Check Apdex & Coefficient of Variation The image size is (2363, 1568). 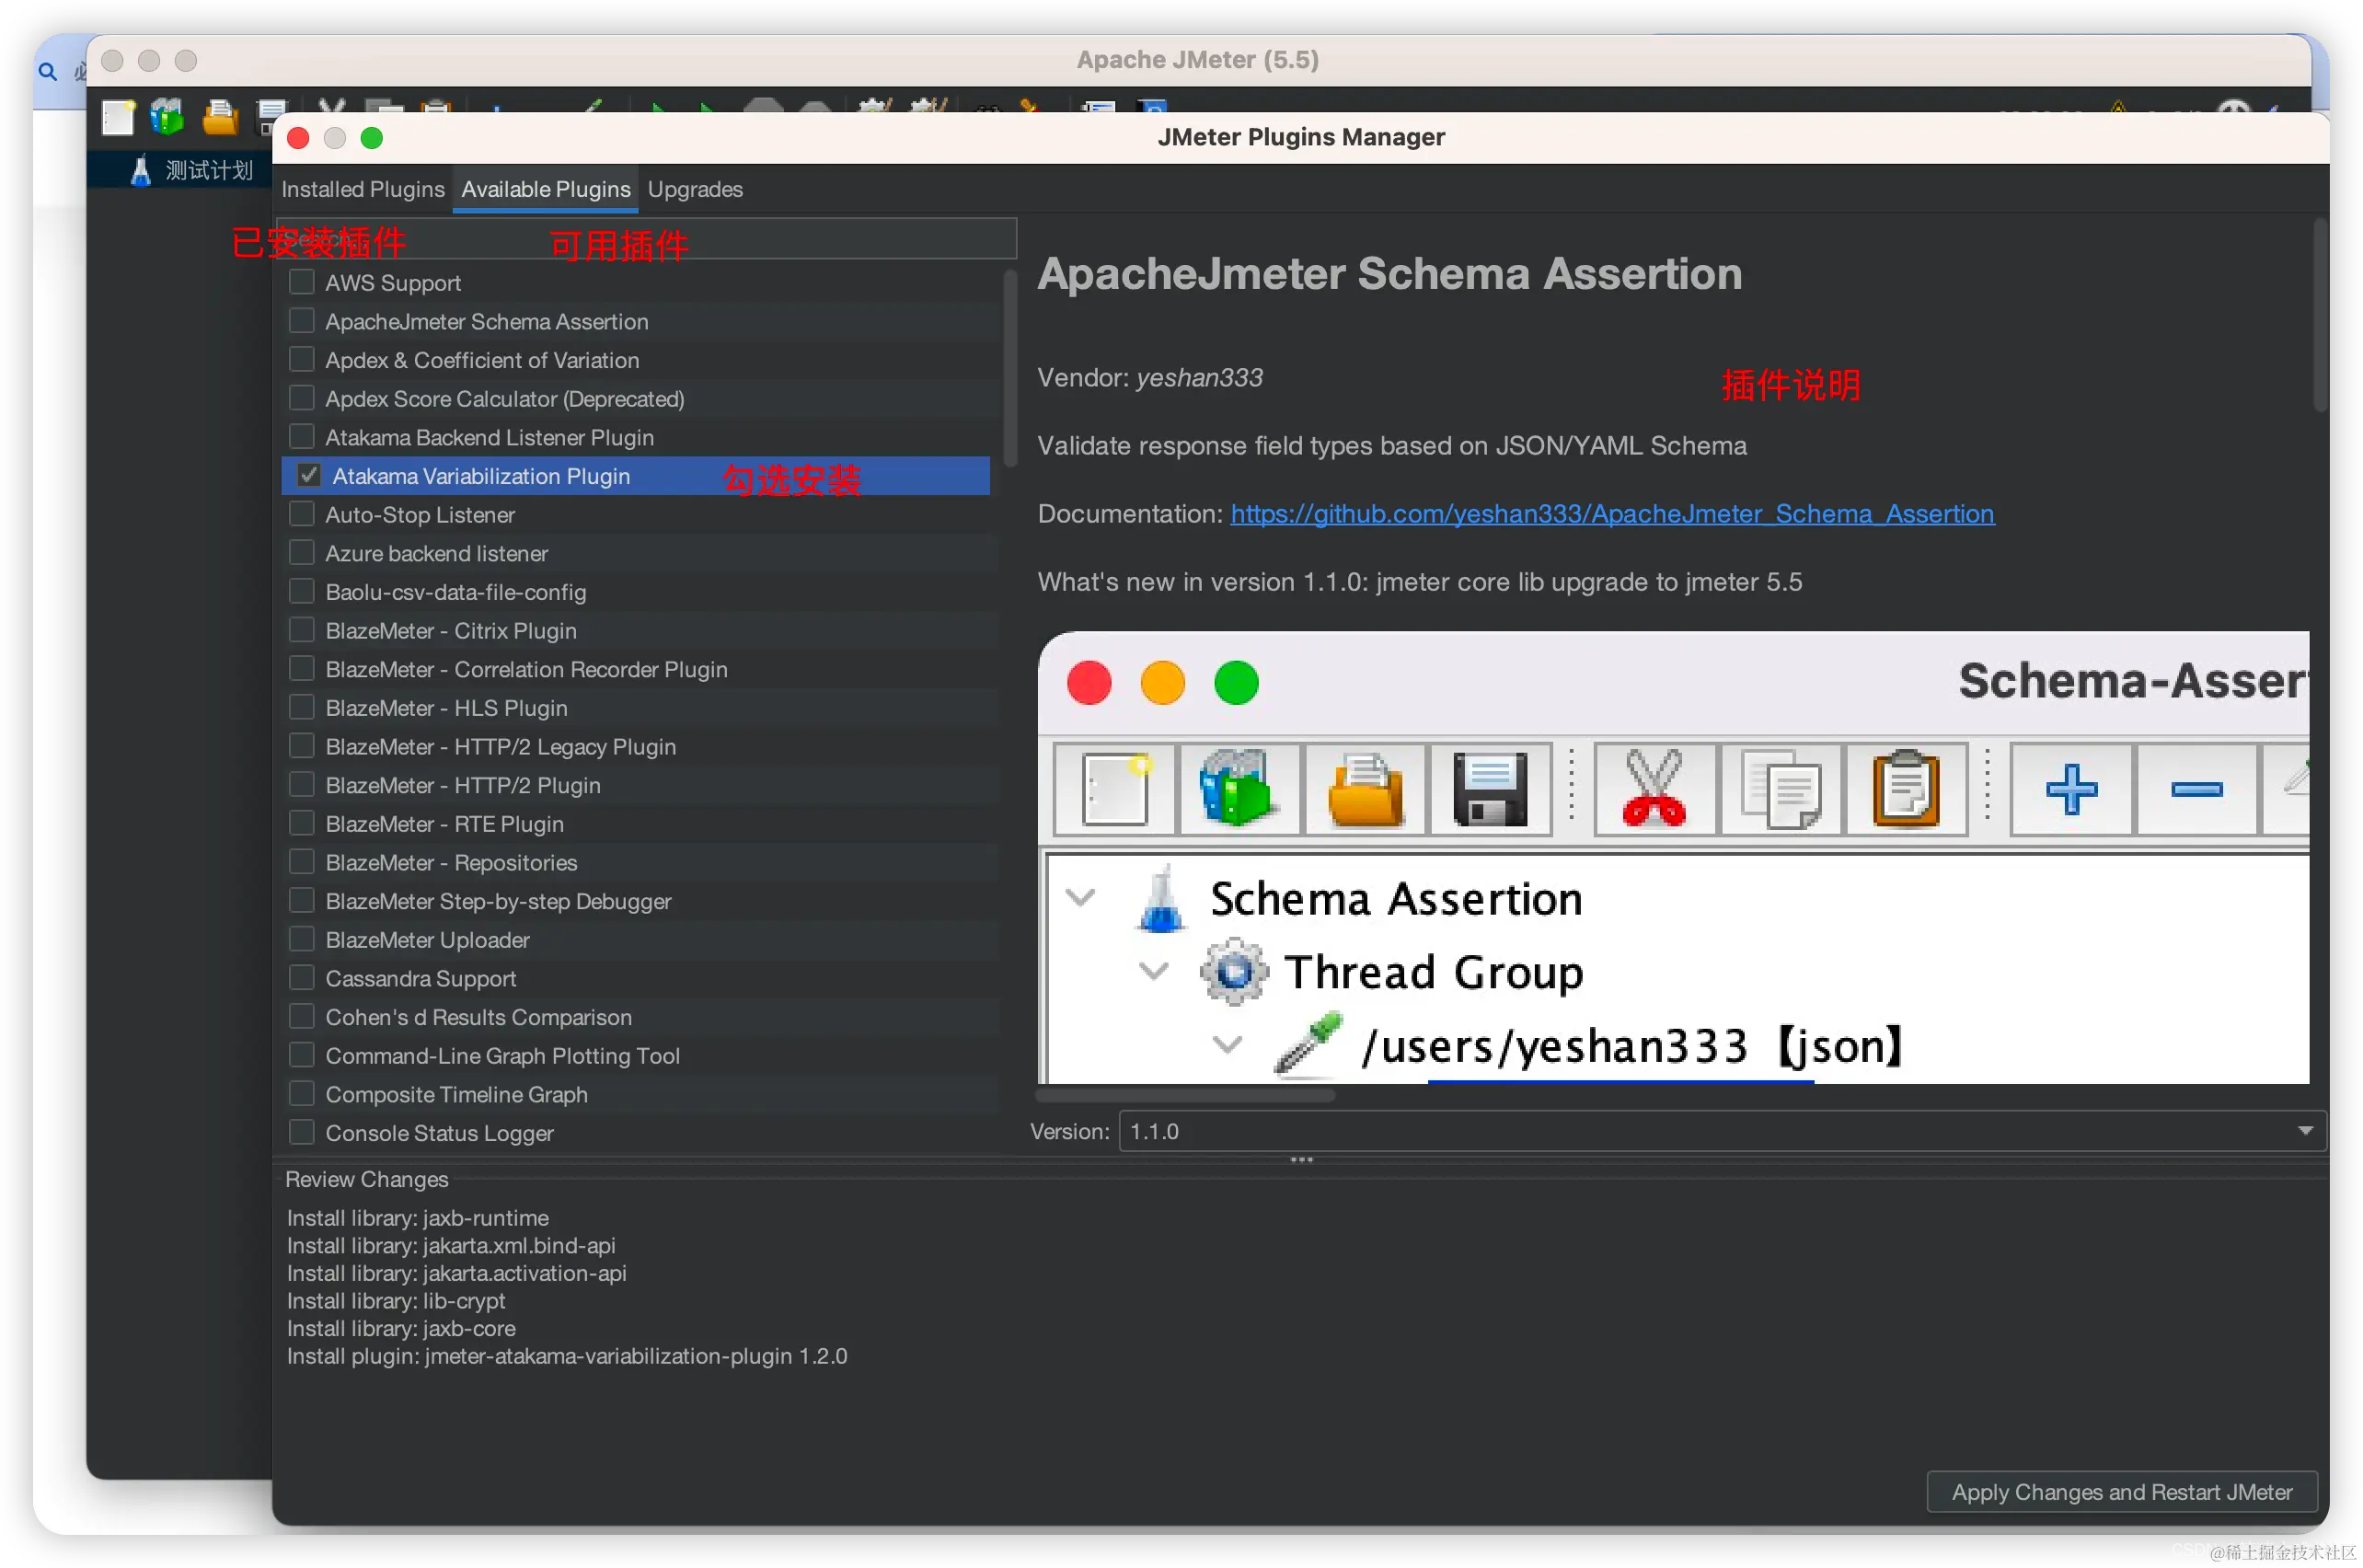pyautogui.click(x=301, y=359)
